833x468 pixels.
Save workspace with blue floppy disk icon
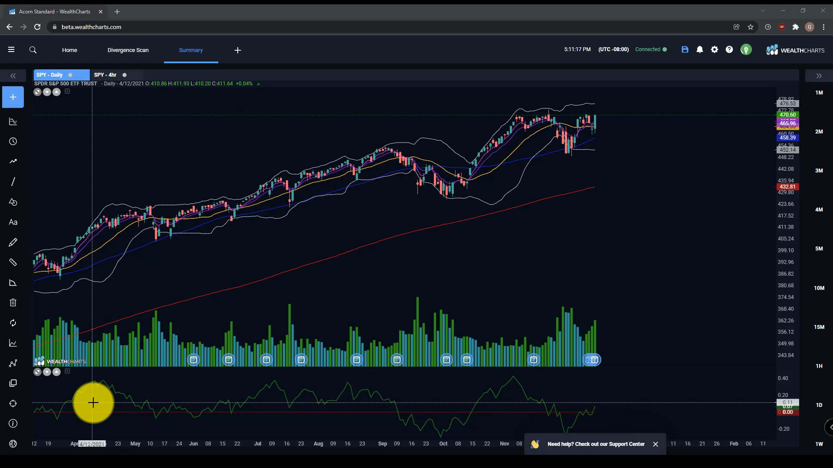(x=685, y=49)
